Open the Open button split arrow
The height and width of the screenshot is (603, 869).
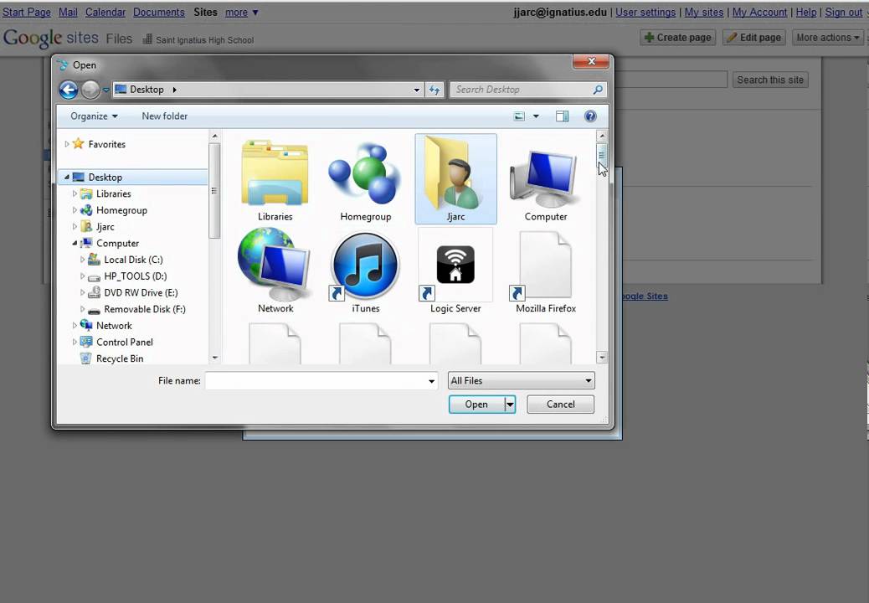click(510, 405)
